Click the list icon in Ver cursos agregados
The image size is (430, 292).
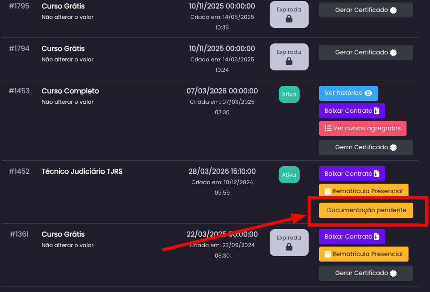tap(328, 128)
